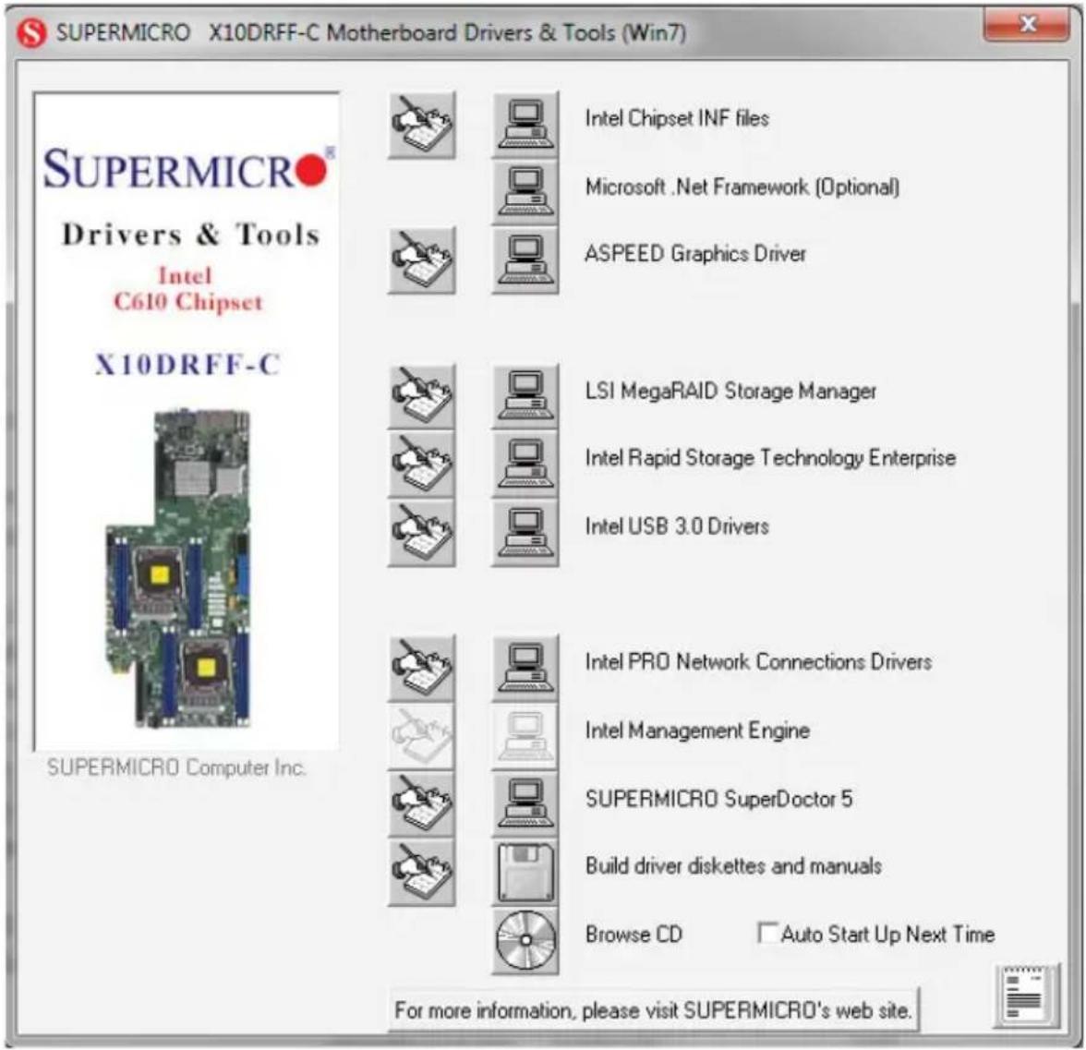
Task: Click the 'Intel USB 3.0 Drivers' label
Action: (x=677, y=526)
